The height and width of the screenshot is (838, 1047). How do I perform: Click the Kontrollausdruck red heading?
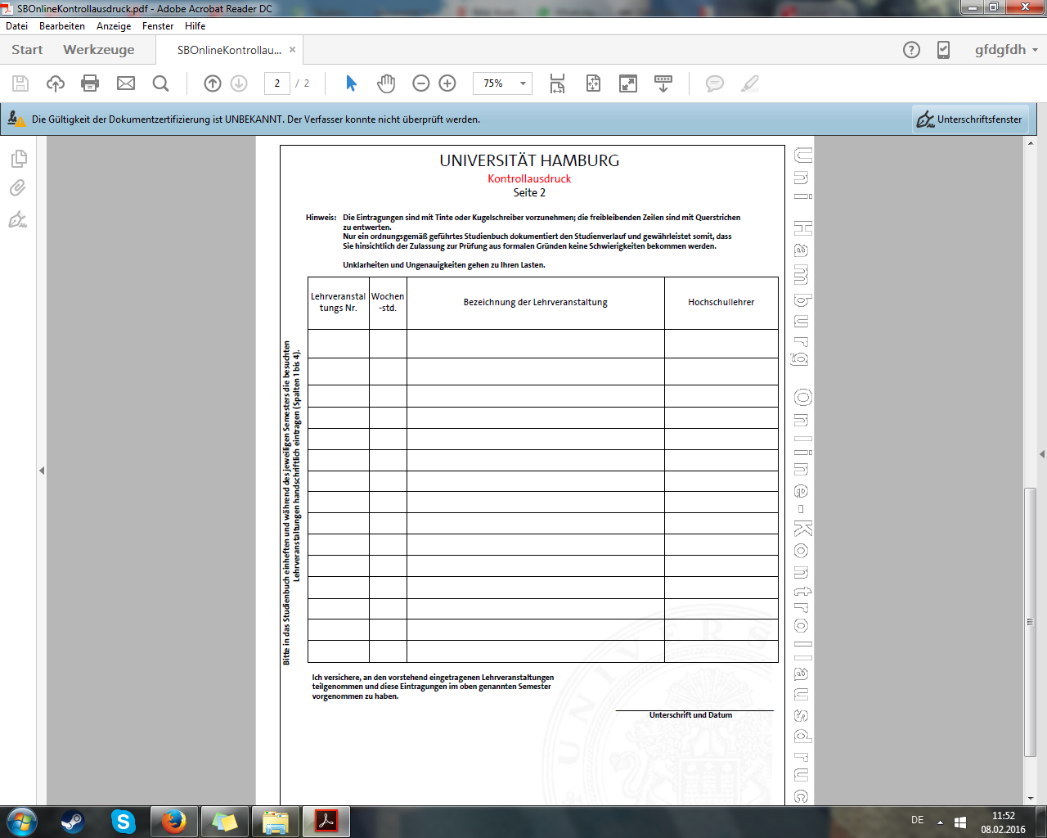529,178
